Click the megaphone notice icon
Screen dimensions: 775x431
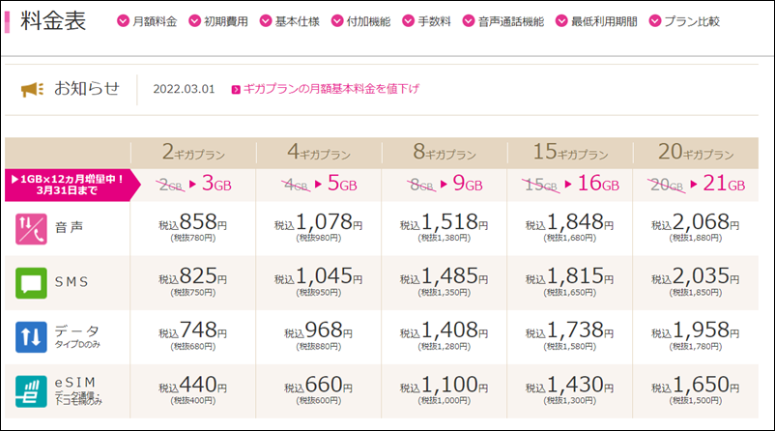coord(33,90)
